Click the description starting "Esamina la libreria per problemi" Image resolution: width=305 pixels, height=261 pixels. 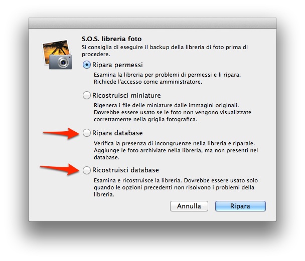coord(167,78)
